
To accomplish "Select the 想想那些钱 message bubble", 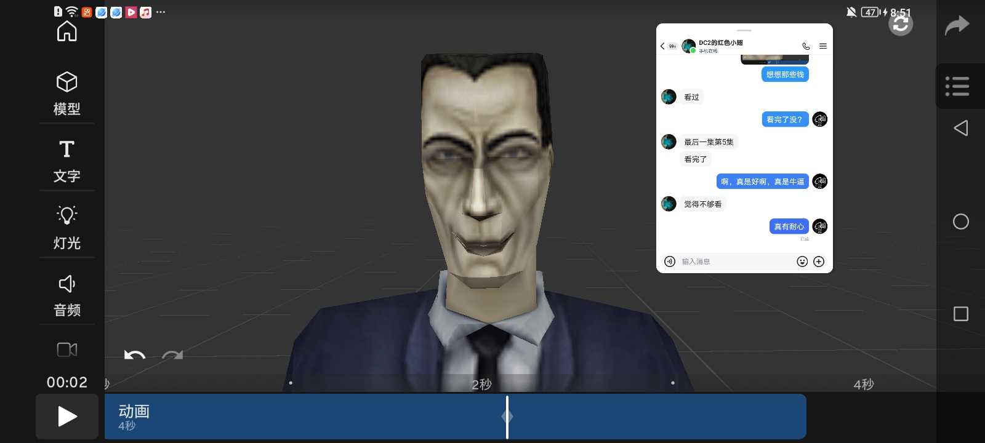I will pyautogui.click(x=785, y=74).
